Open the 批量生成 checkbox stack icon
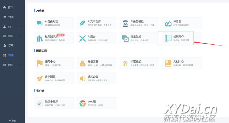The image size is (229, 123). pos(125,38)
